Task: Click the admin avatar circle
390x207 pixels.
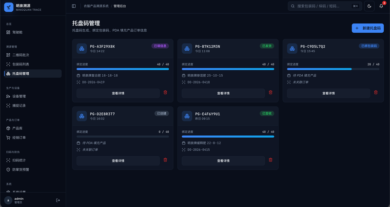Action: point(8,200)
